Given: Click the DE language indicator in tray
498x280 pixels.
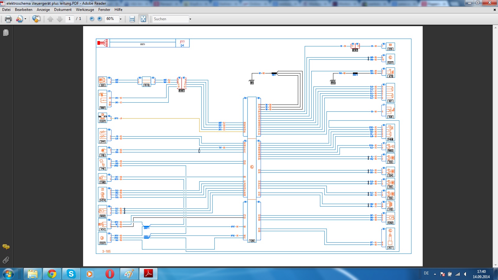Looking at the screenshot, I should pyautogui.click(x=426, y=273).
